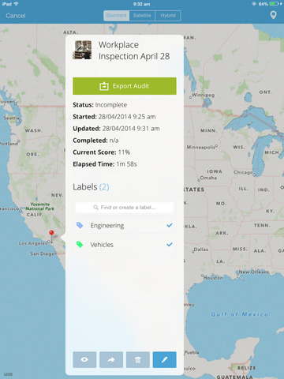Edit audit with the pencil icon
Viewport: 284px width, 379px height.
(165, 359)
